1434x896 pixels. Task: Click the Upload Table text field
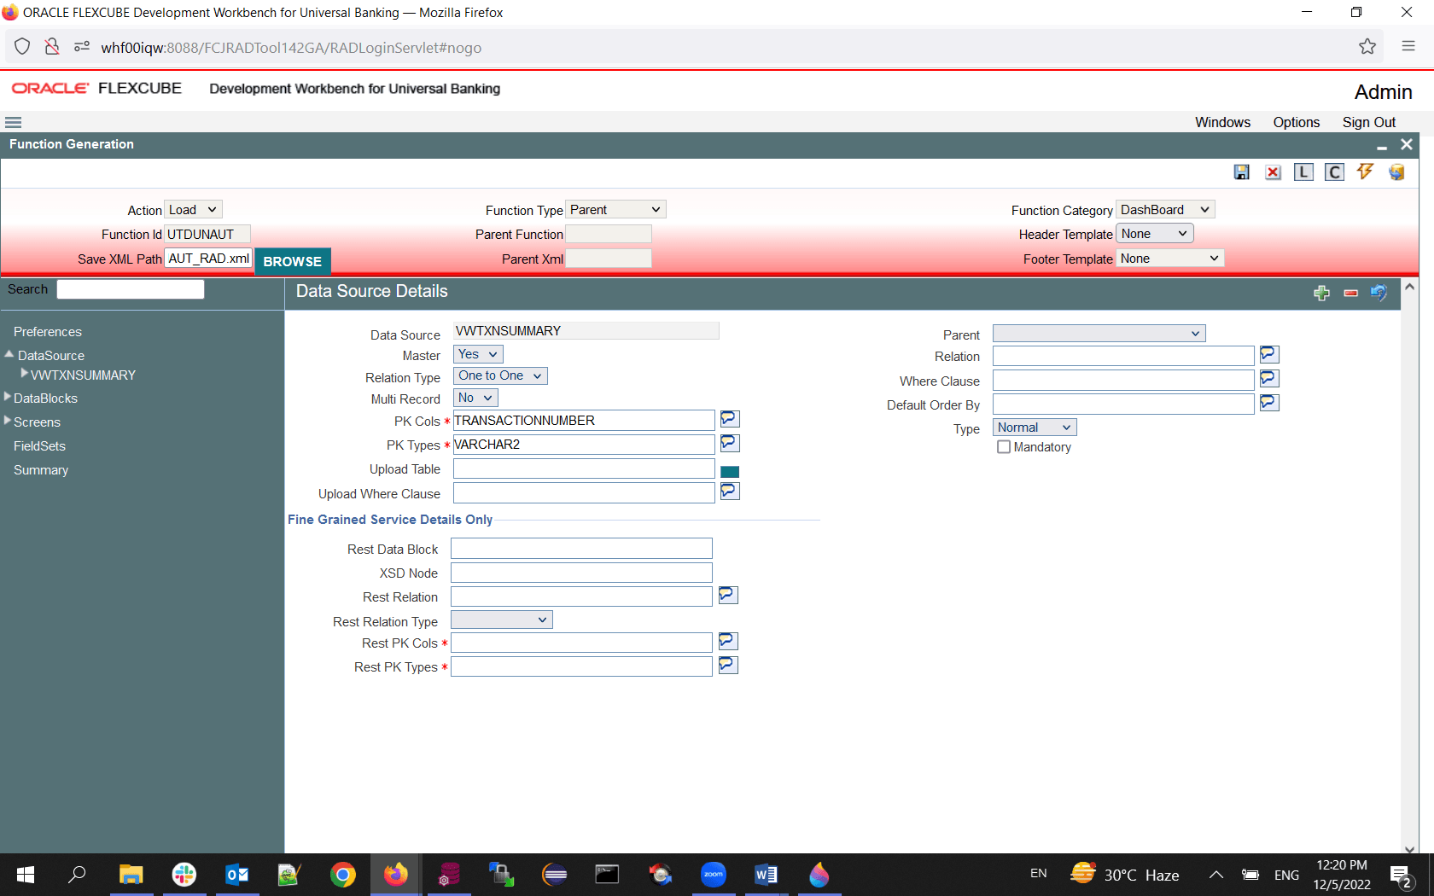[584, 468]
